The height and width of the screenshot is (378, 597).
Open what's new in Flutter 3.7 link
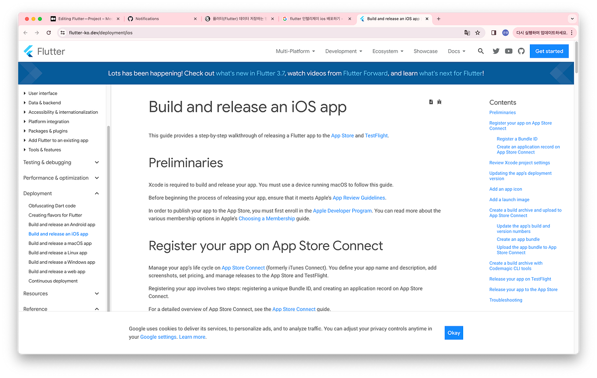250,73
